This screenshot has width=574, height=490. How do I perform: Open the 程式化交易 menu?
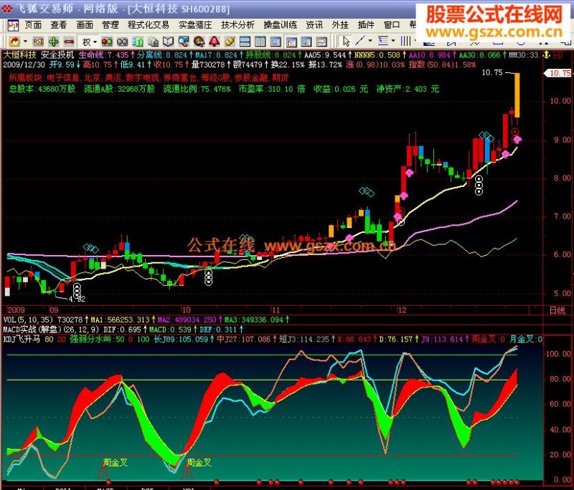149,25
